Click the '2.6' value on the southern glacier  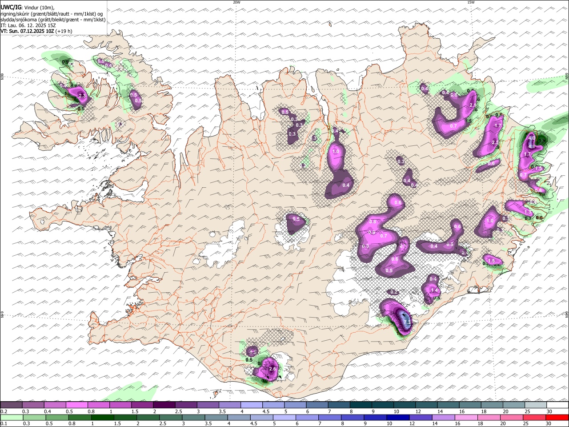click(x=273, y=369)
